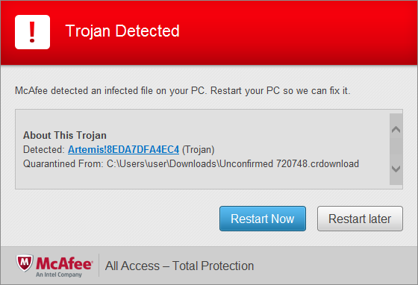Viewport: 418px width, 285px height.
Task: Click the Trojan Detected title text
Action: 122,31
